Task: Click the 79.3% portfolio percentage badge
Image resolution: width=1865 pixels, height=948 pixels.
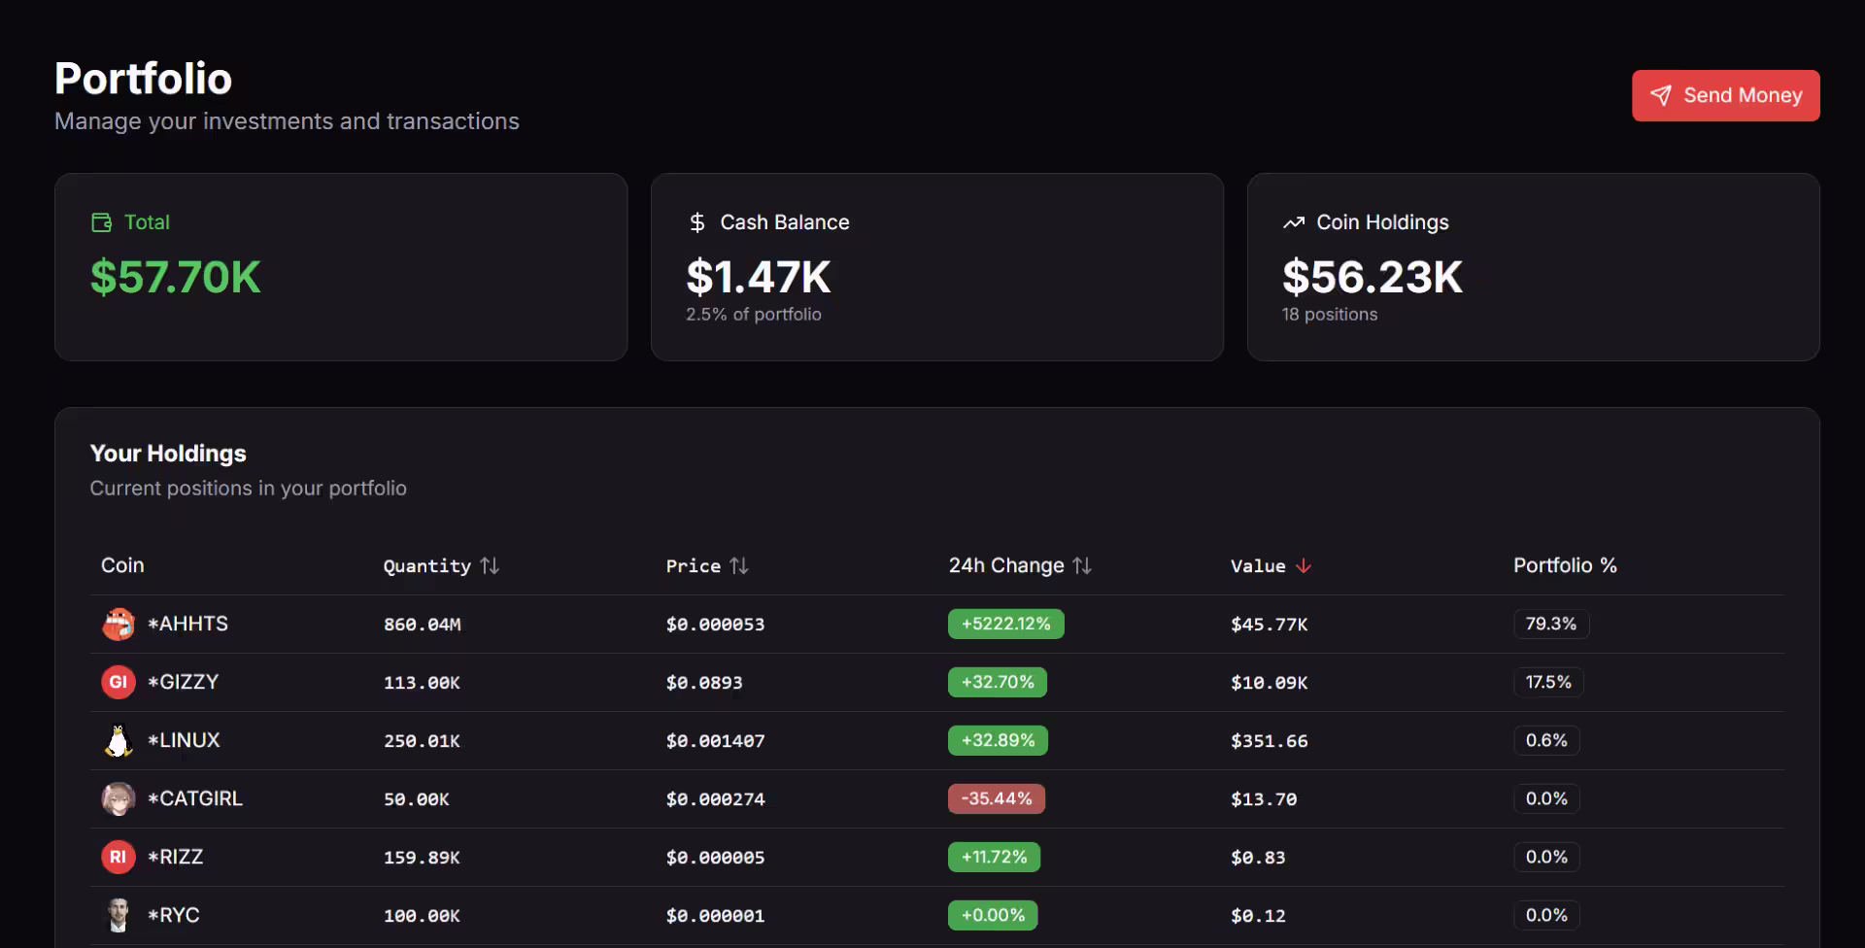Action: (x=1550, y=624)
